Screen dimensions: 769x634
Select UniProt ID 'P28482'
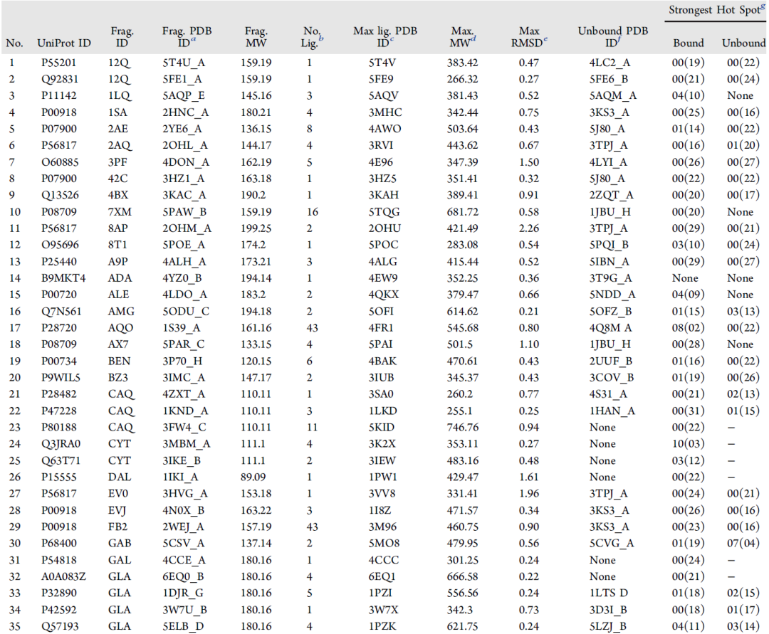pos(59,394)
